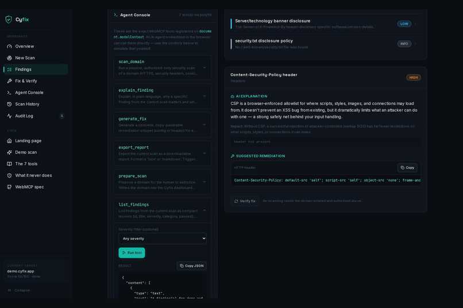
Task: Expand the scan_domain tool card
Action: (x=163, y=68)
